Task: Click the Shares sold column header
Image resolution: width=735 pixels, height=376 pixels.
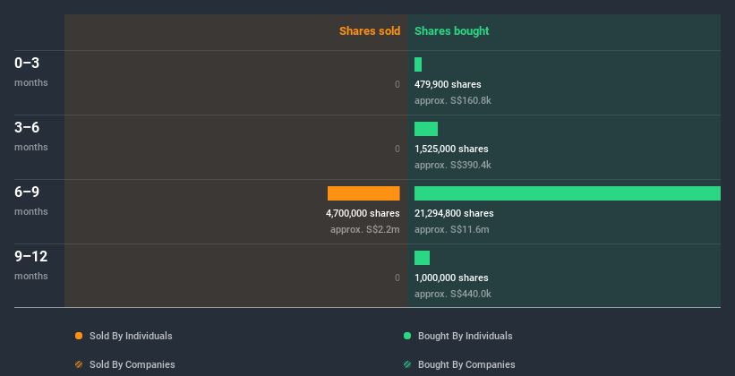Action: click(370, 31)
